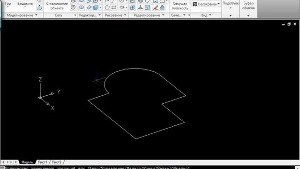Open dropdown arrow beside the ellipse icon

[x=126, y=8]
